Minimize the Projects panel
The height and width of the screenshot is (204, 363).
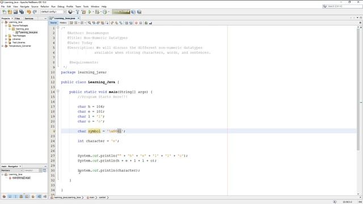point(45,18)
